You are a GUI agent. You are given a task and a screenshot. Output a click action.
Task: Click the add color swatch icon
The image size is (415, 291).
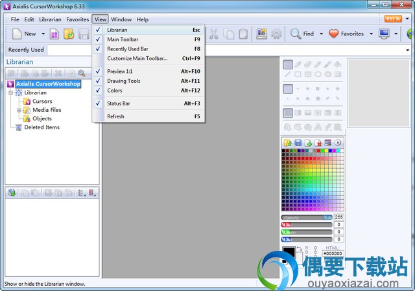tap(308, 143)
